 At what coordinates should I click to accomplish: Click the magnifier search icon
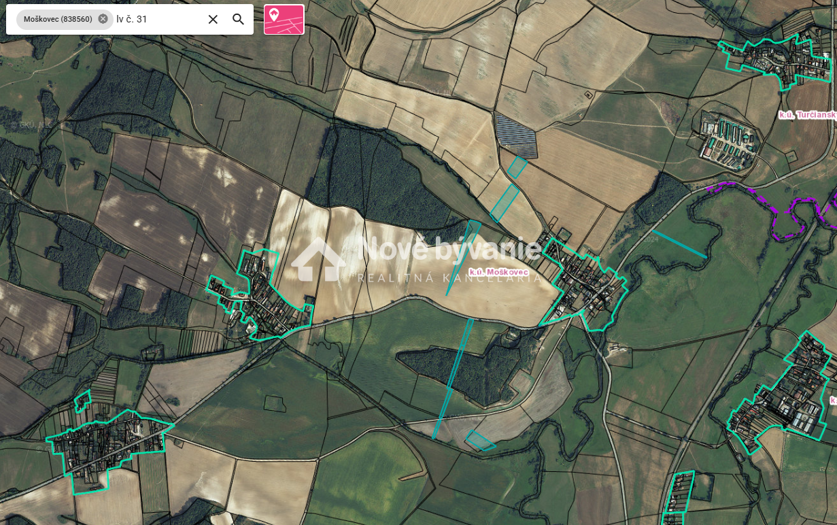238,20
